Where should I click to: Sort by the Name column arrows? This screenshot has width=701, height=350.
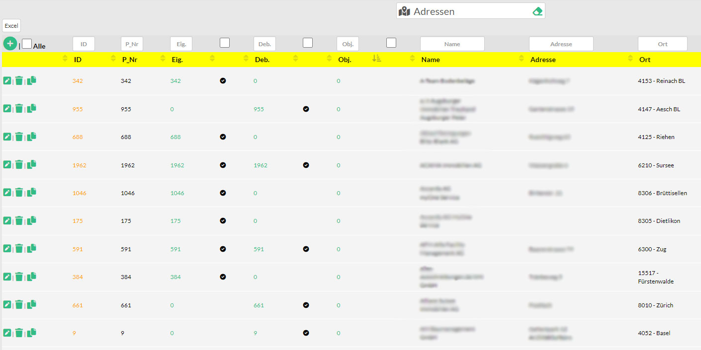(412, 60)
